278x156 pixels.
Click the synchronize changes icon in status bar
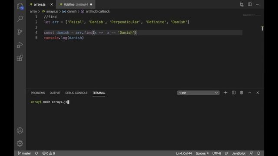pyautogui.click(x=36, y=153)
